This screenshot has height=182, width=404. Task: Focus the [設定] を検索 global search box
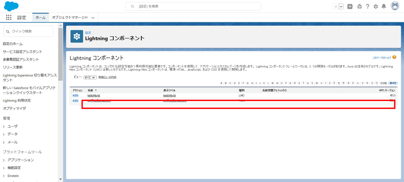(x=193, y=6)
